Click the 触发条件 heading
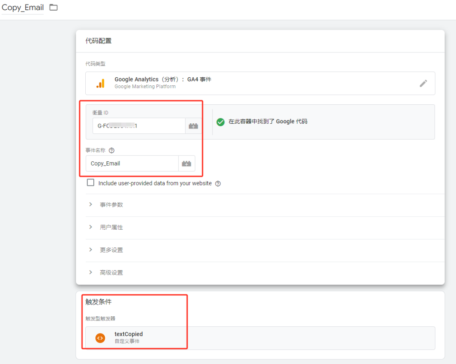This screenshot has height=364, width=456. [98, 302]
